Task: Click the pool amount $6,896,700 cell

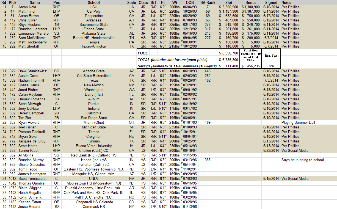Action: tap(229, 53)
